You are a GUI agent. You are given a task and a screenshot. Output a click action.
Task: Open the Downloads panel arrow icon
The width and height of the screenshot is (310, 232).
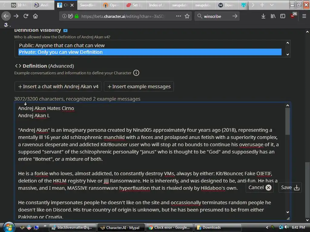[263, 16]
